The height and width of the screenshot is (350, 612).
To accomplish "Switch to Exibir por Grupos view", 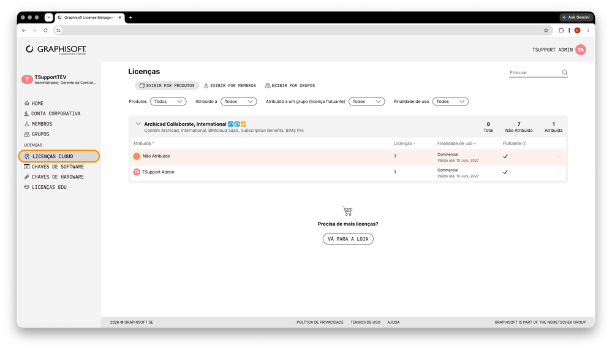I will click(290, 86).
